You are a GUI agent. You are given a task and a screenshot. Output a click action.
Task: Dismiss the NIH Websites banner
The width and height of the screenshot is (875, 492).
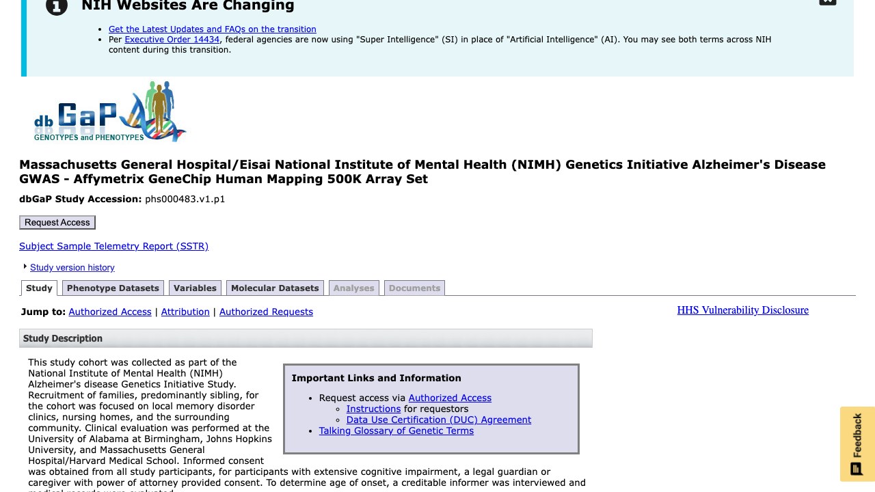[828, 2]
